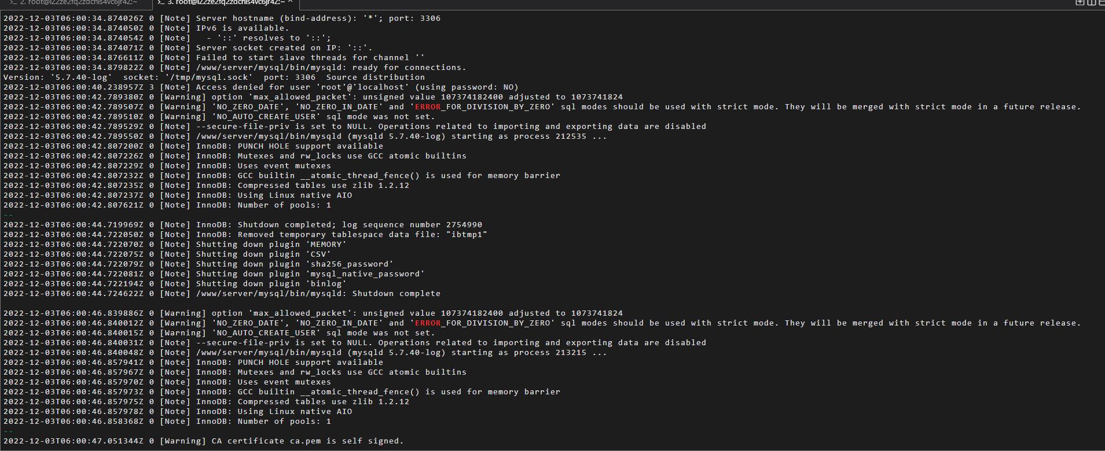1105x451 pixels.
Task: Click the 'Version: 5.7.40-log' line
Action: click(214, 77)
